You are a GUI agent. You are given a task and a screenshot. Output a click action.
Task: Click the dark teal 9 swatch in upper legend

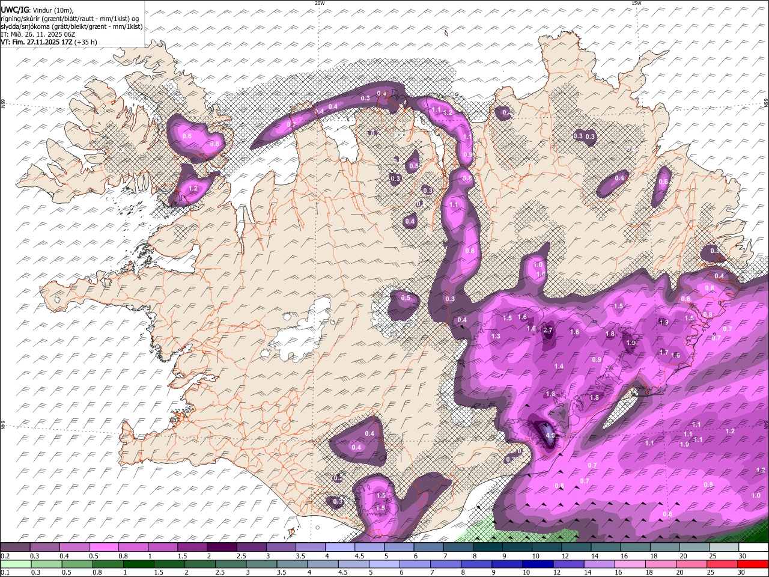pos(517,548)
